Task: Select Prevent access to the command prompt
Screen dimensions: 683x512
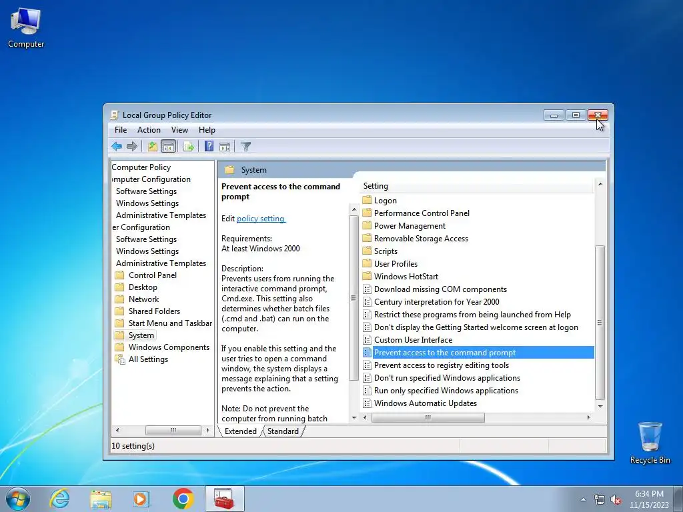Action: [x=478, y=353]
